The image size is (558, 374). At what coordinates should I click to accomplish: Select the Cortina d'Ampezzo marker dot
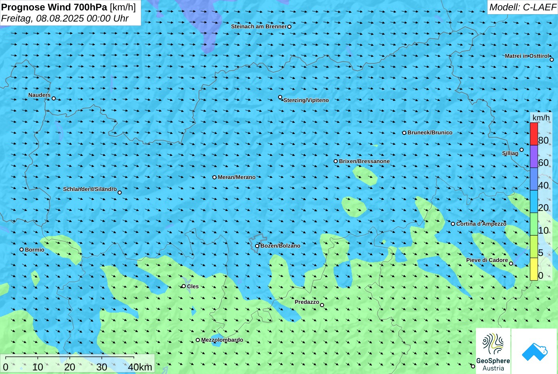click(453, 224)
